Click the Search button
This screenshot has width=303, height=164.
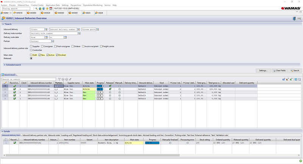(x=295, y=70)
